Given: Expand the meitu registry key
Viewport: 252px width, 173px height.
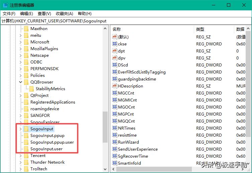Looking at the screenshot, I should click(x=21, y=35).
